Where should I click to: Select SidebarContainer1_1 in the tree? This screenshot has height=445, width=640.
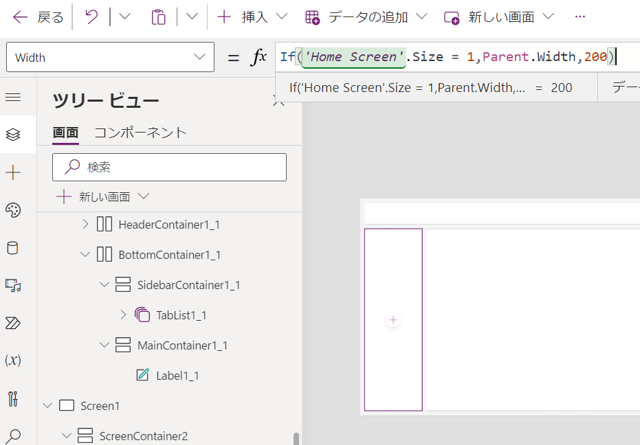pos(188,285)
